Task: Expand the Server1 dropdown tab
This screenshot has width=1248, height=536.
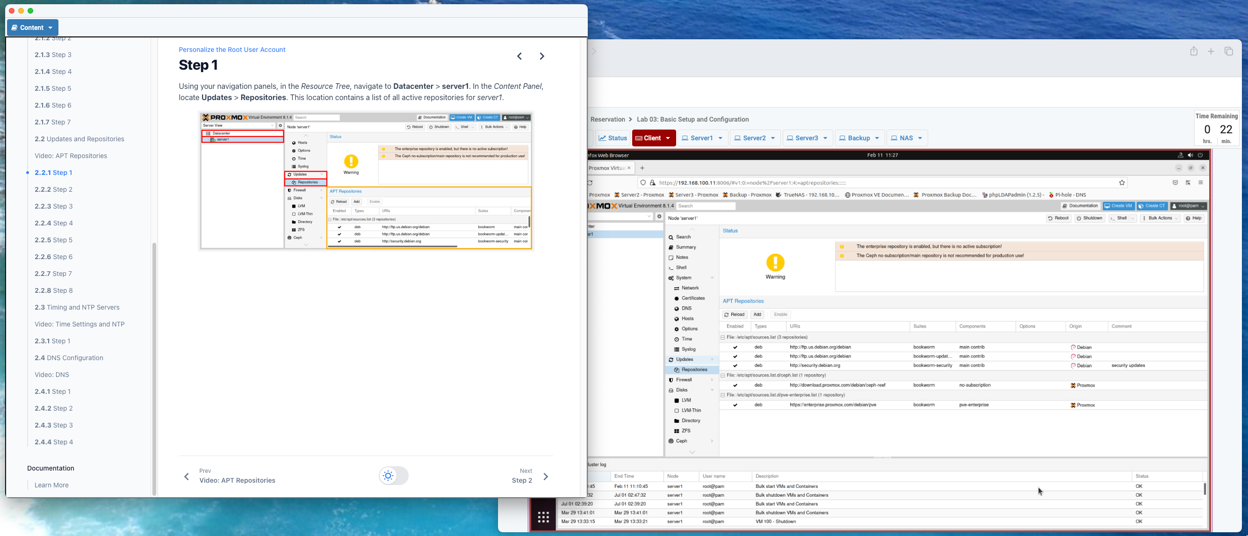Action: point(701,138)
